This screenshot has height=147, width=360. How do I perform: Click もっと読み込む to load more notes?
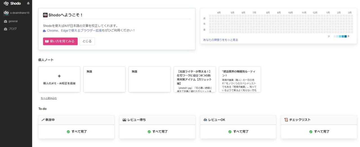tap(49, 98)
